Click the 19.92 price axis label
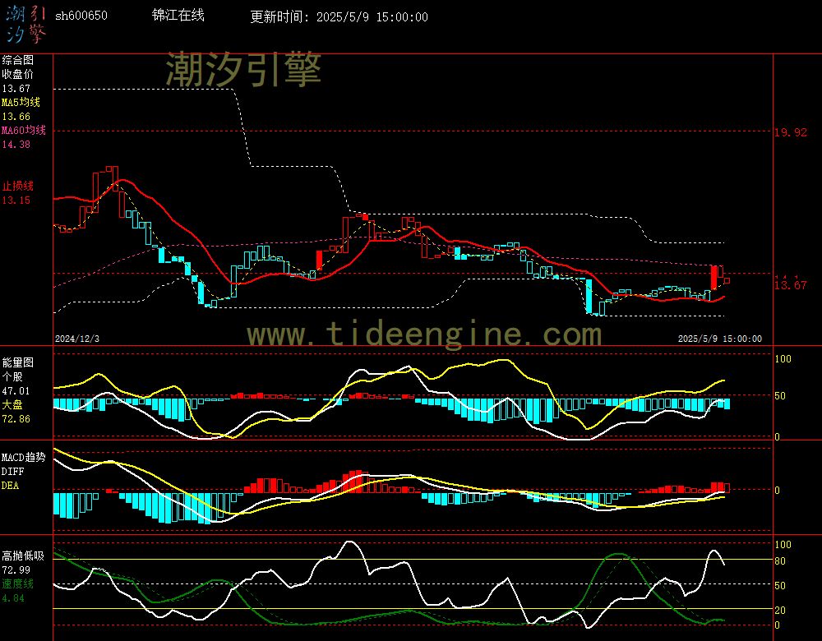Viewport: 822px width, 641px height. pos(791,132)
